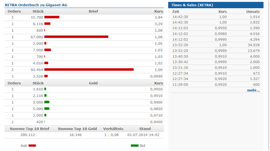Click the Summe Top 10 Geld value 16.146

click(x=75, y=135)
